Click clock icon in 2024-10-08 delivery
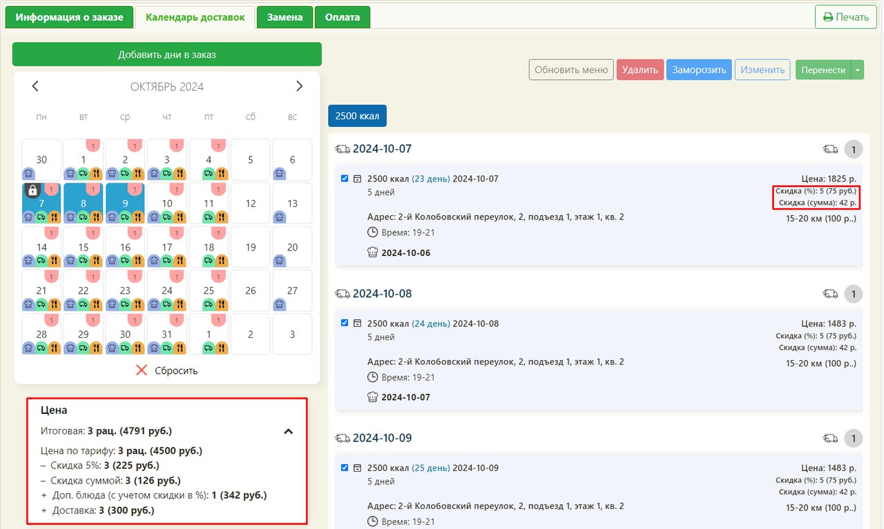 (373, 377)
